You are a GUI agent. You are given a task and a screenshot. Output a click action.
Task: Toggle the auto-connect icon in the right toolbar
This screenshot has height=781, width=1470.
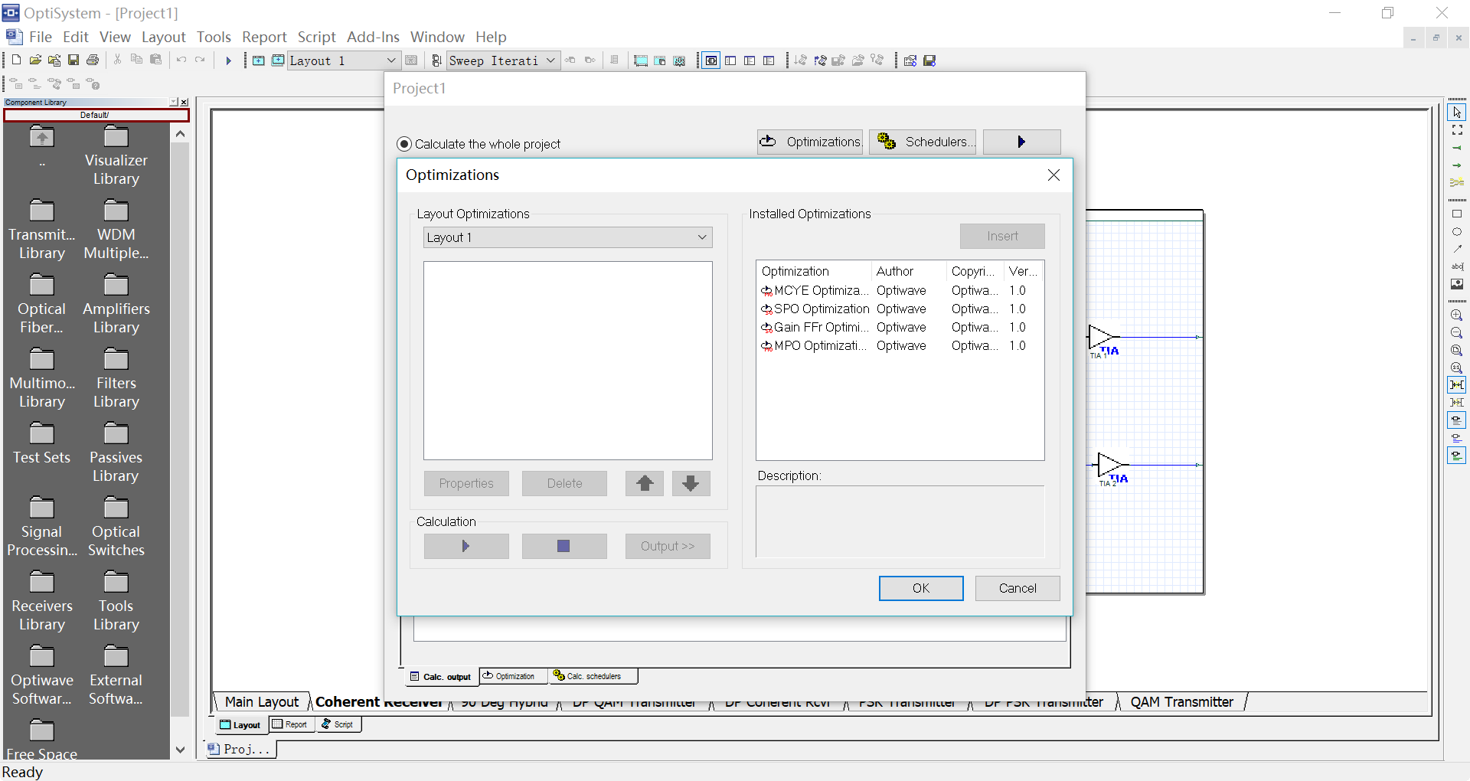(x=1457, y=385)
